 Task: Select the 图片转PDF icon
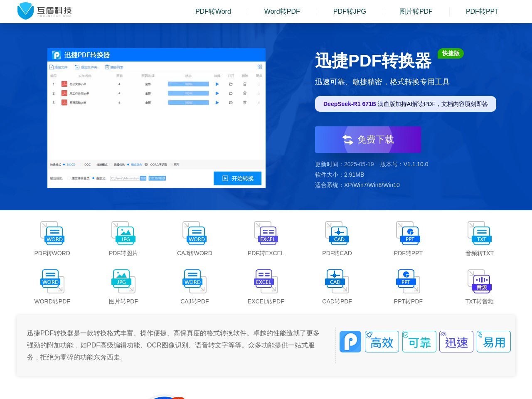[123, 281]
